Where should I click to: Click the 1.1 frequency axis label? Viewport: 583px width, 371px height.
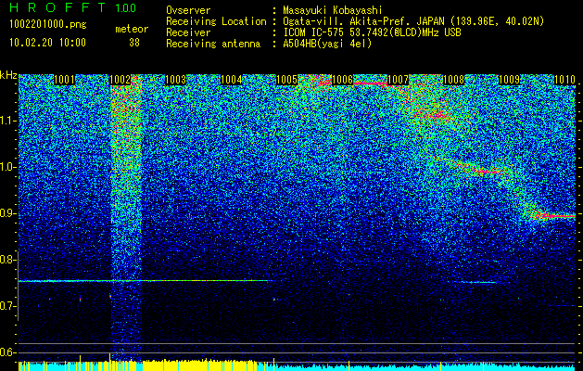(8, 121)
